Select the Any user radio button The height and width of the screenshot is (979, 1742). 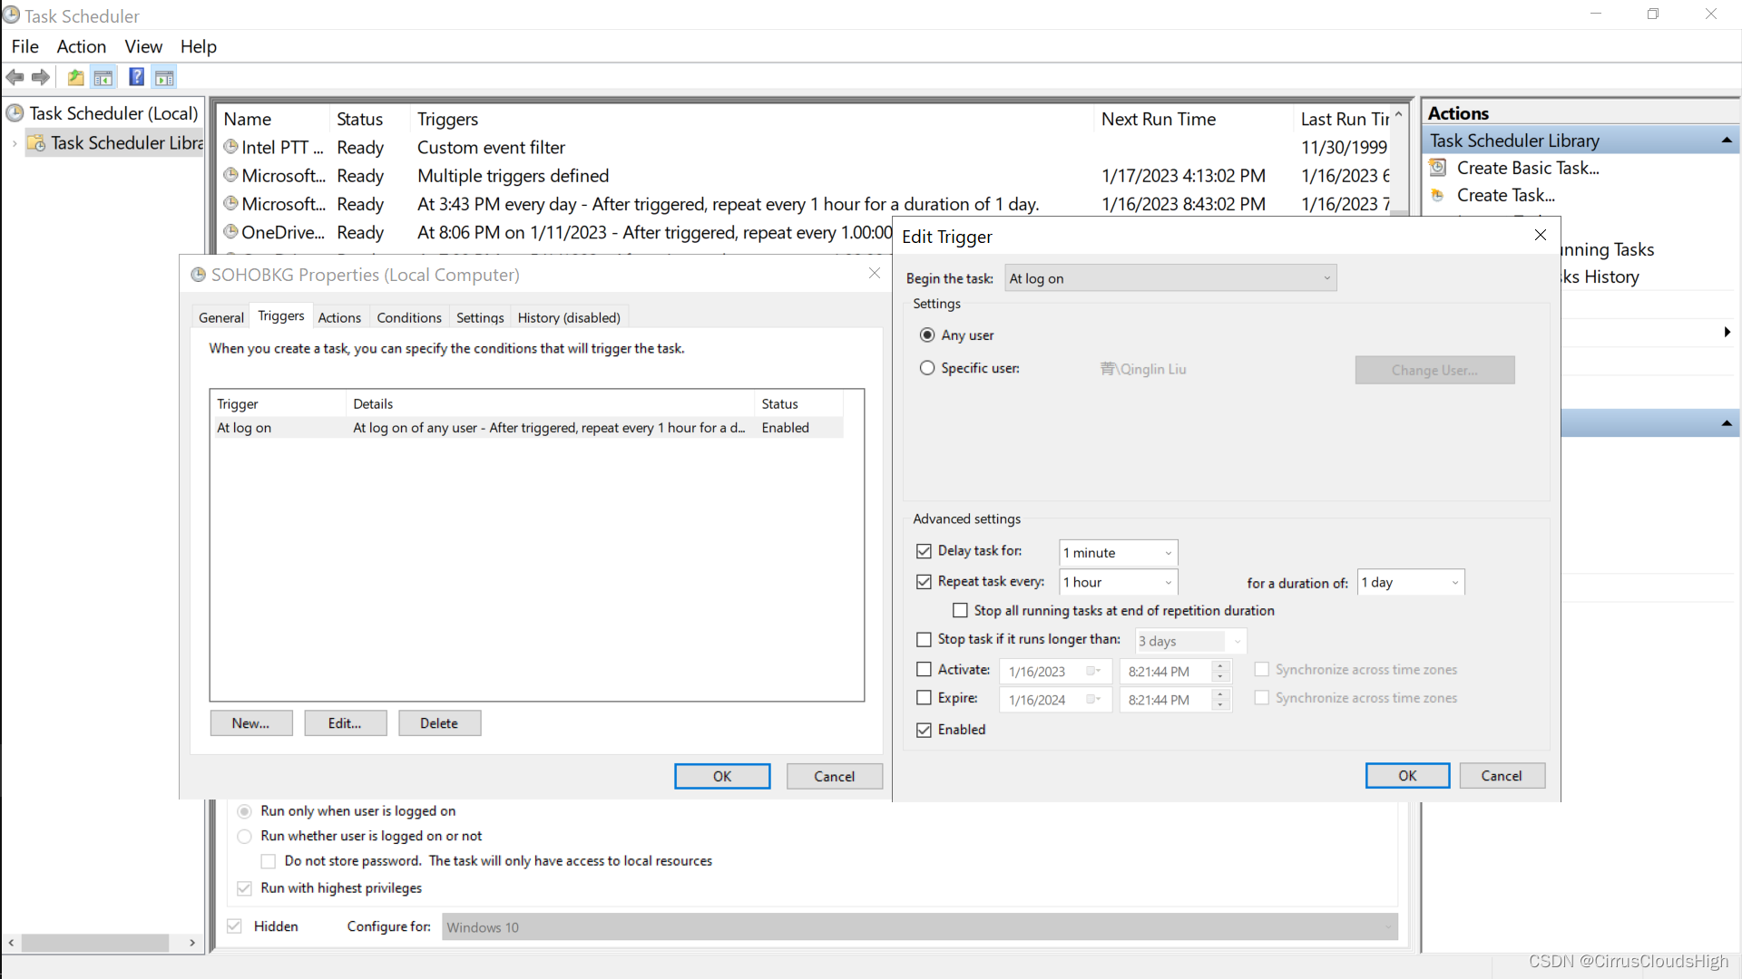927,335
